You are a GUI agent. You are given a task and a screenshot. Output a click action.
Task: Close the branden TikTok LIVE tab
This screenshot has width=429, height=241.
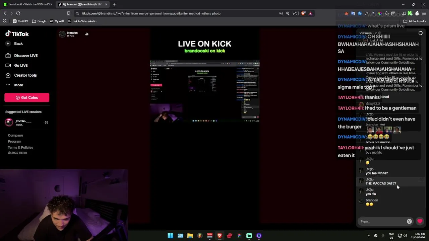106,4
